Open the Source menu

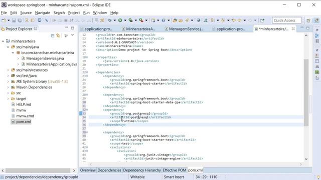click(x=26, y=12)
